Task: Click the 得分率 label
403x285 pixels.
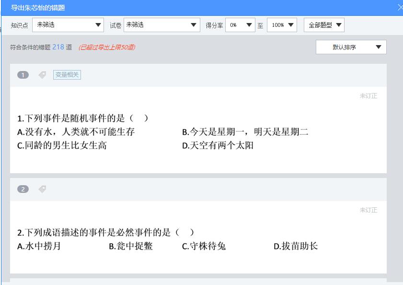Action: tap(214, 25)
